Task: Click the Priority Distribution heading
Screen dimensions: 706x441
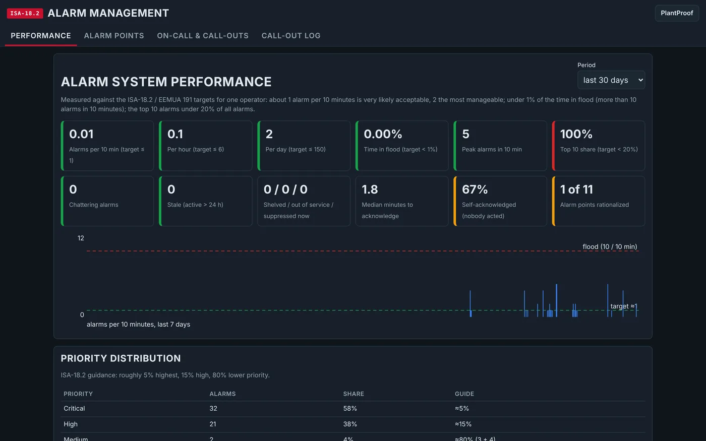Action: 121,358
